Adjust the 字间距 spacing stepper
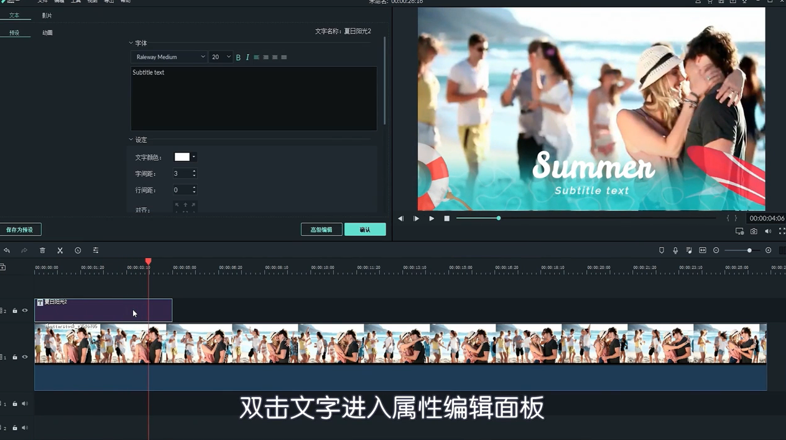This screenshot has width=786, height=440. click(194, 173)
